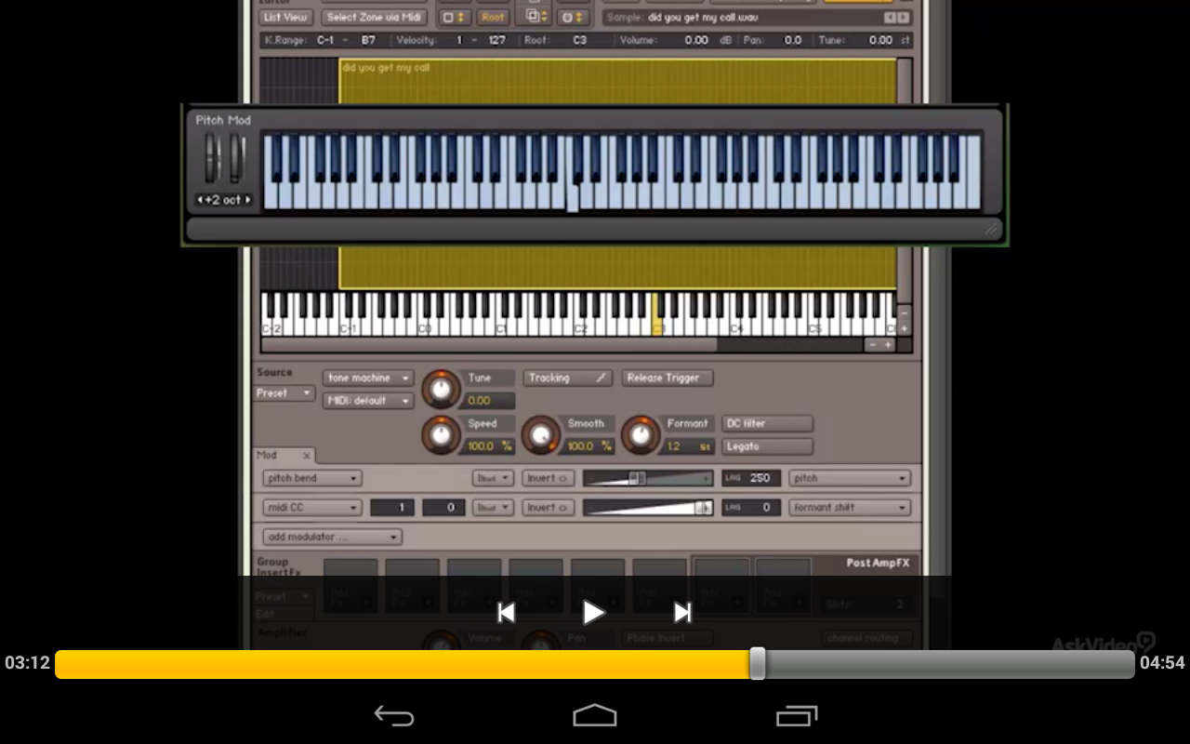Viewport: 1190px width, 744px height.
Task: Toggle the DC filter
Action: tap(767, 424)
